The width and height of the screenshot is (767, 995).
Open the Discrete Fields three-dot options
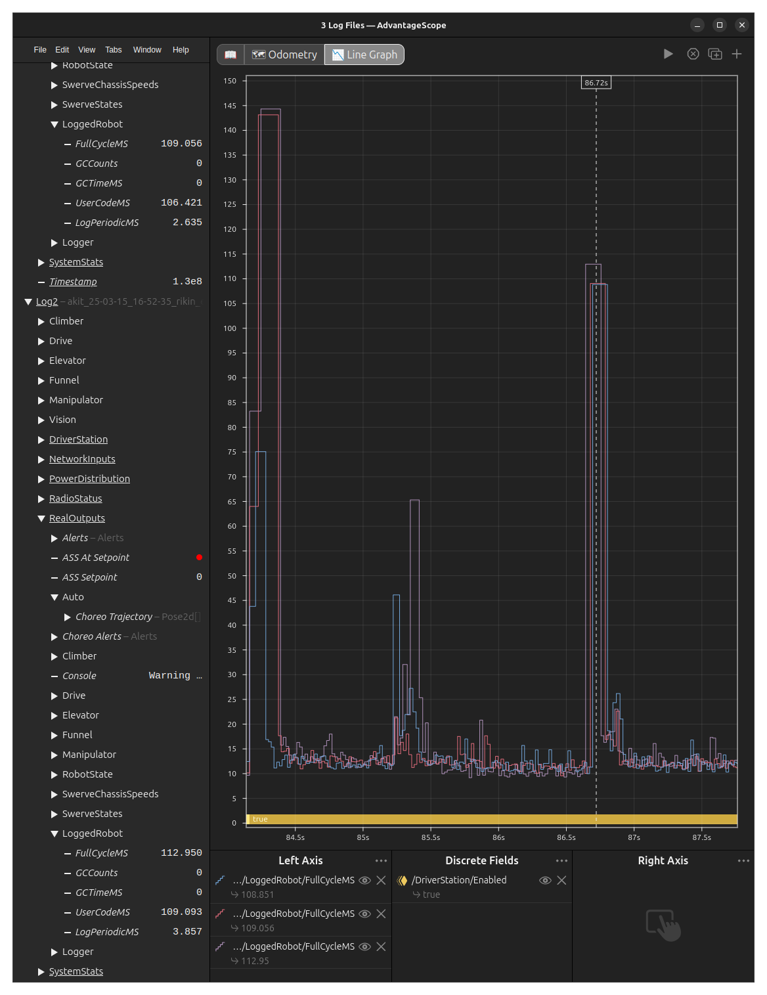coord(561,860)
